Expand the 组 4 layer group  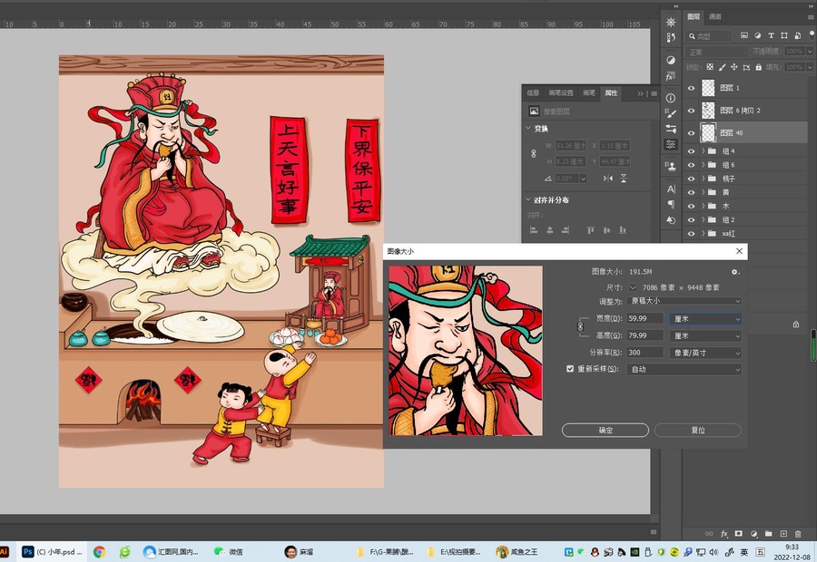coord(703,150)
